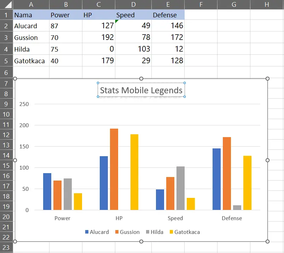Select the 'Gussion' name cell

[x=31, y=37]
